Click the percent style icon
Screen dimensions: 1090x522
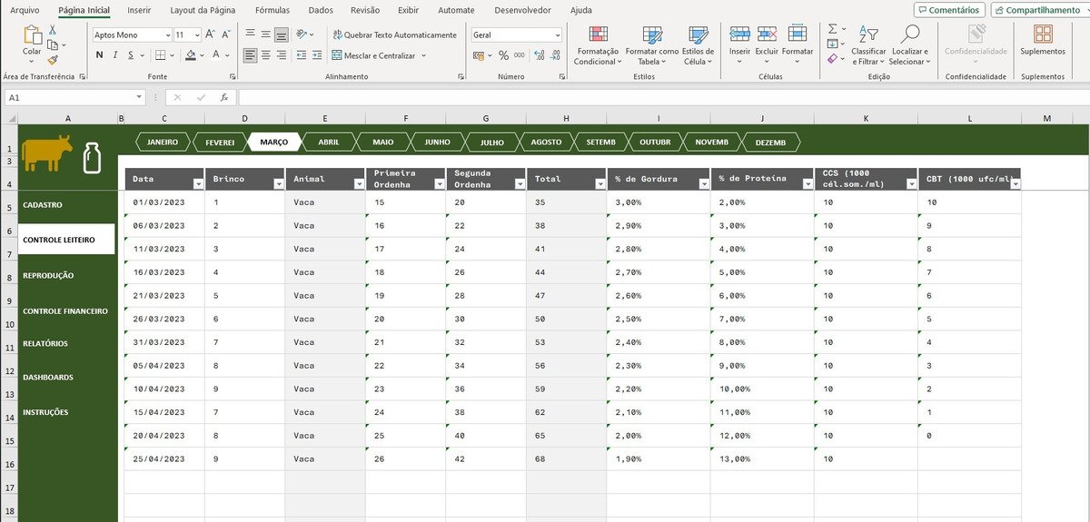point(503,55)
